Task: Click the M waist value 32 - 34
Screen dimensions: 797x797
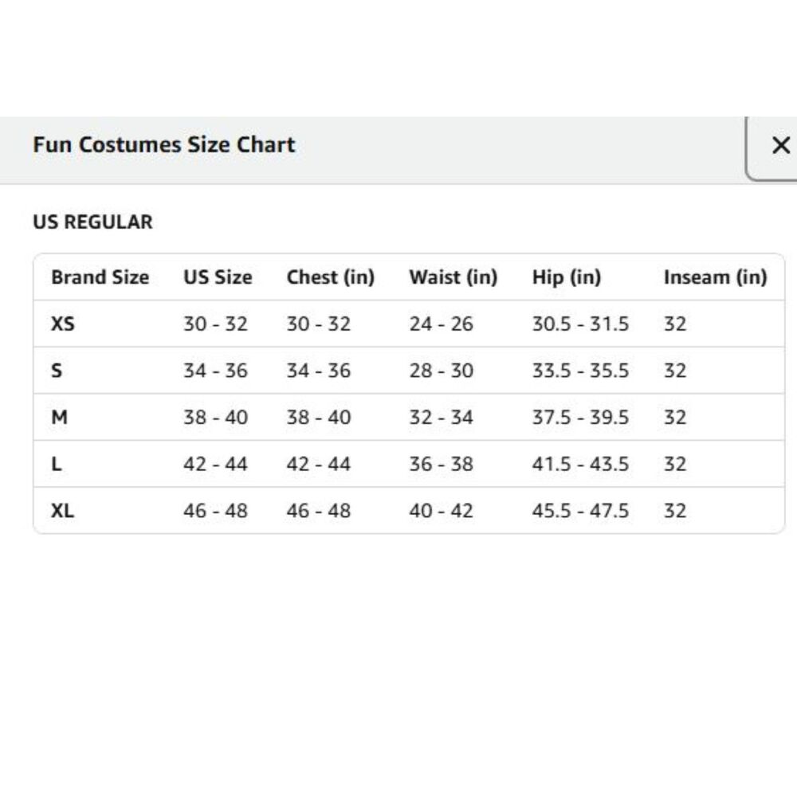Action: click(442, 418)
